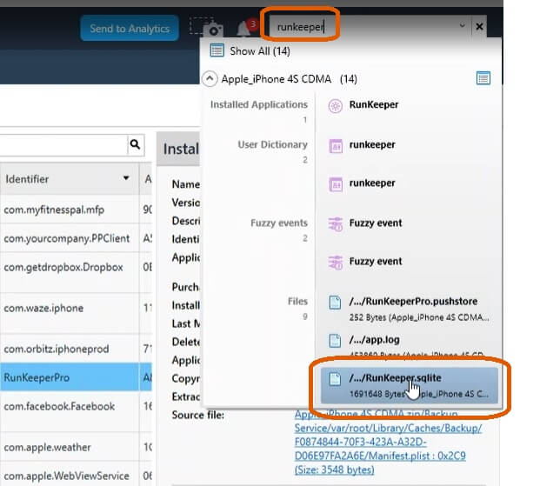Clear the search with the X button
The height and width of the screenshot is (486, 540).
coord(478,27)
